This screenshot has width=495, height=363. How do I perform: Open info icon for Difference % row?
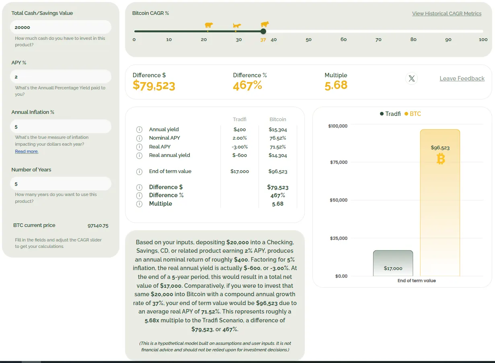click(x=139, y=196)
